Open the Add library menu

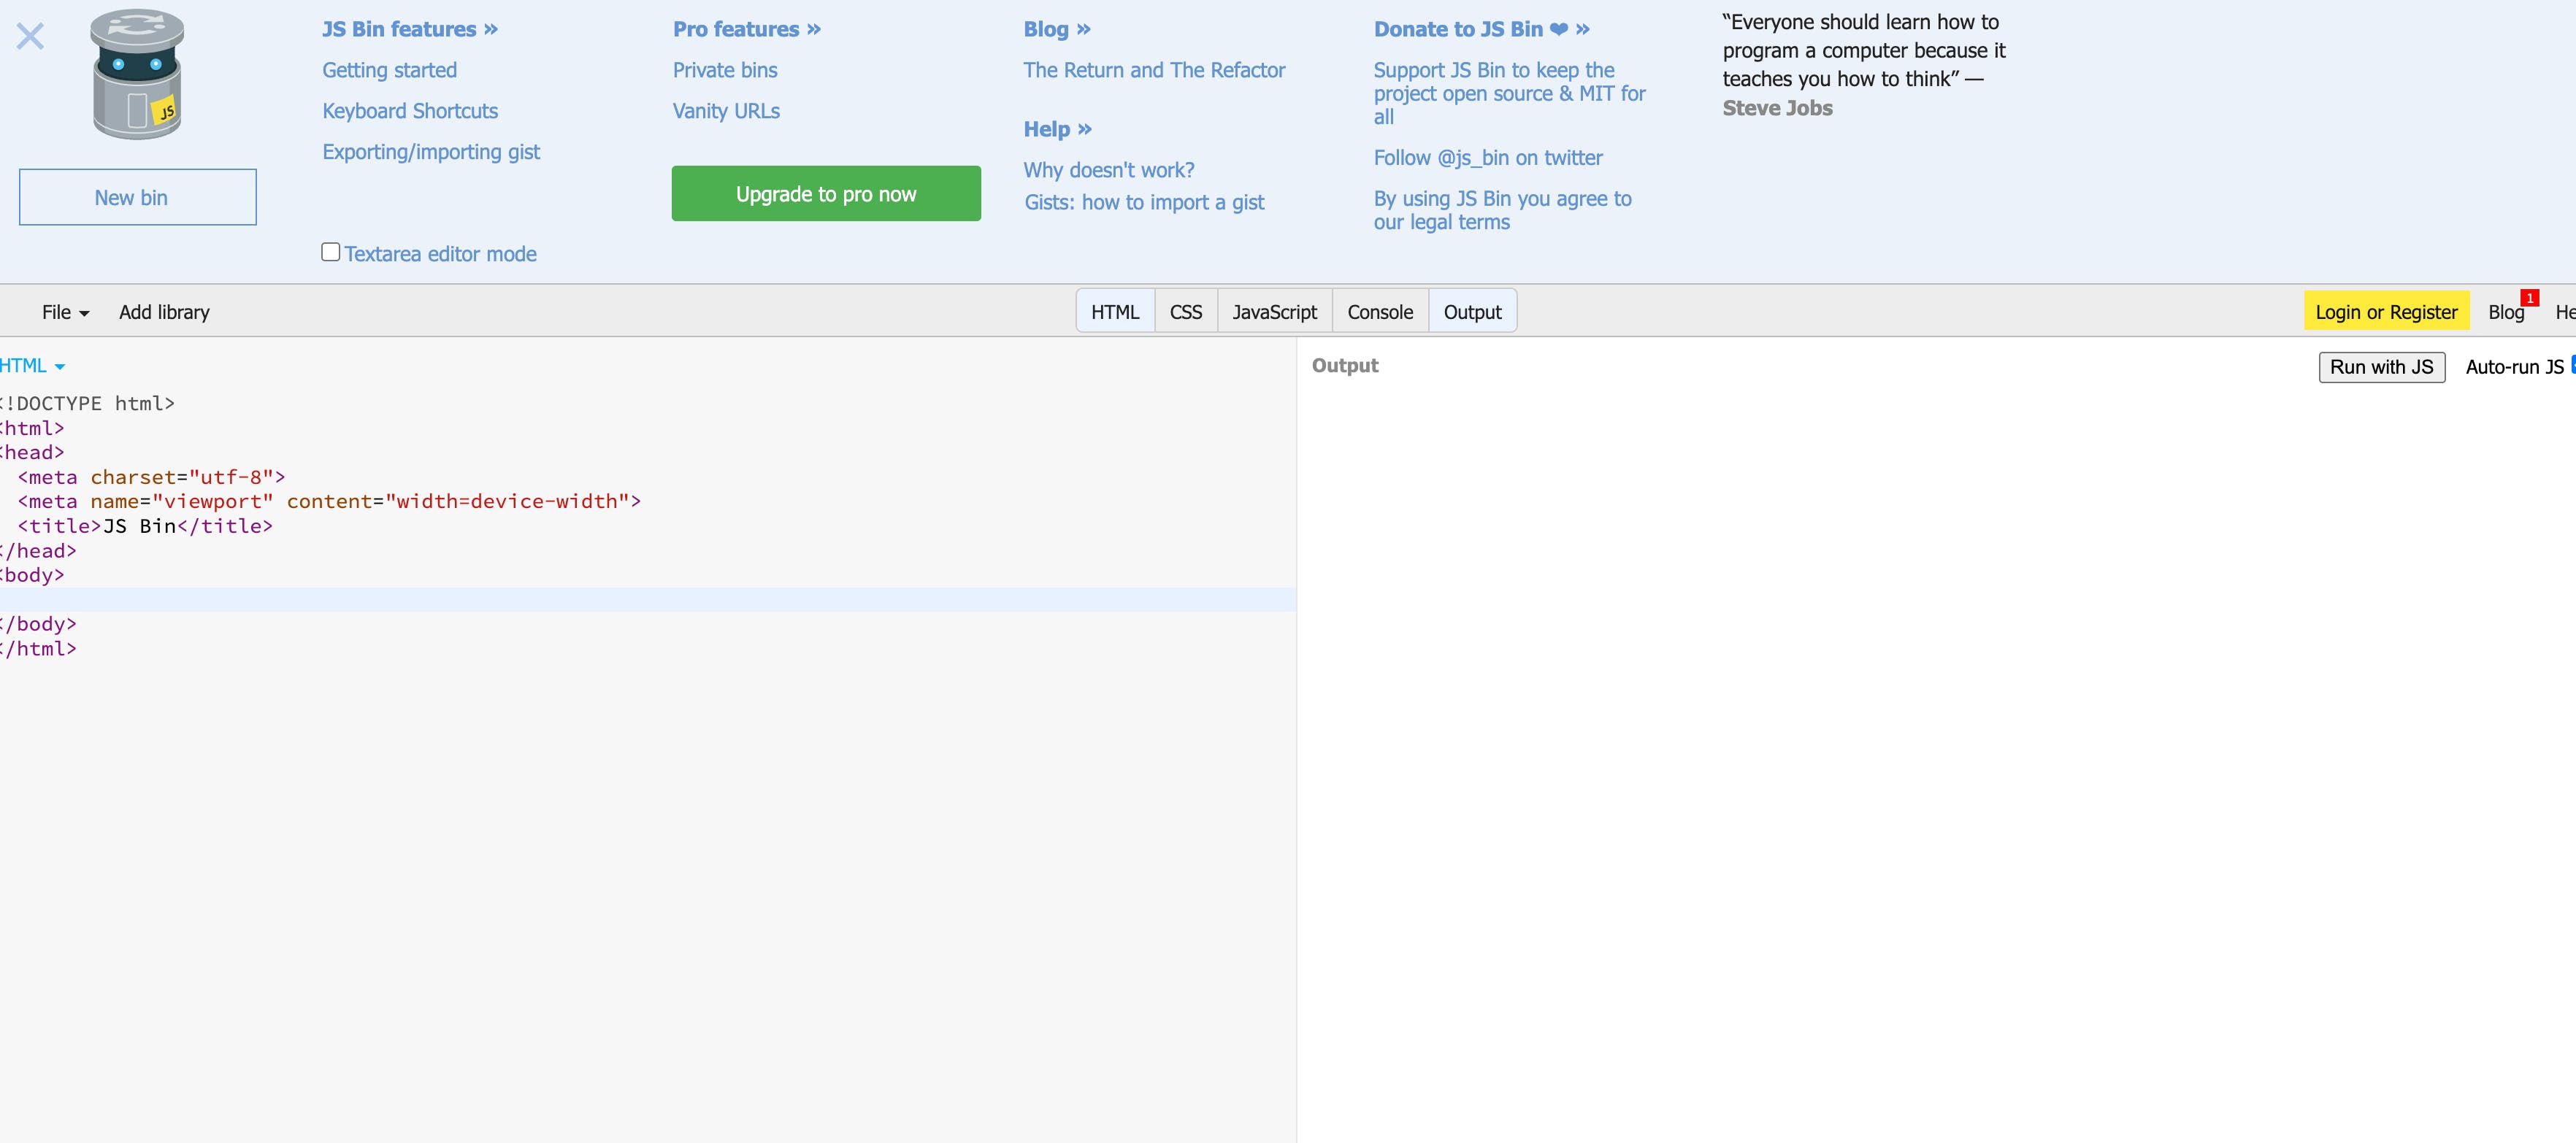[164, 312]
